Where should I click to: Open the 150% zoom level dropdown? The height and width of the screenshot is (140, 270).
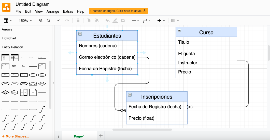click(25, 21)
